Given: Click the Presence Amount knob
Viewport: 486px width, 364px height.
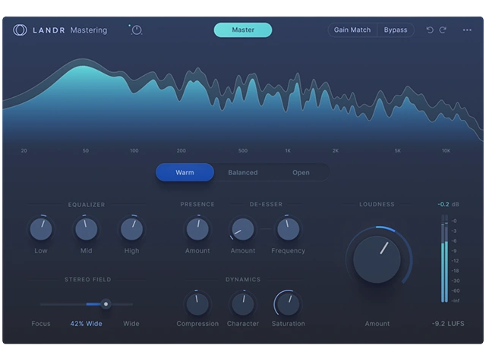Looking at the screenshot, I should (197, 229).
